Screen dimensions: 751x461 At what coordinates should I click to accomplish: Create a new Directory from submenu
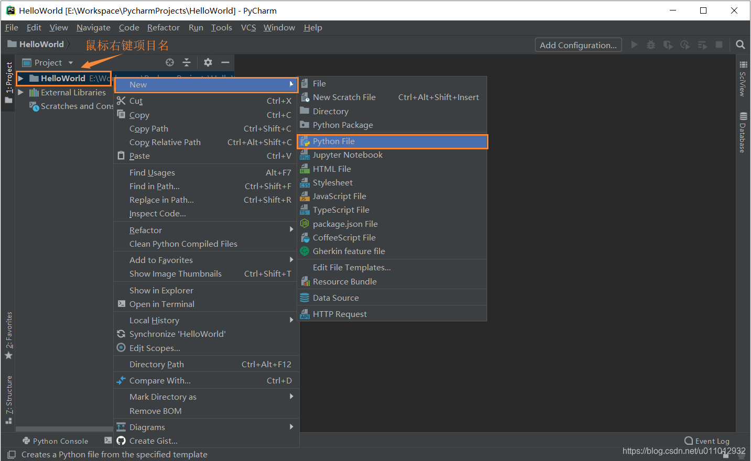(x=392, y=111)
